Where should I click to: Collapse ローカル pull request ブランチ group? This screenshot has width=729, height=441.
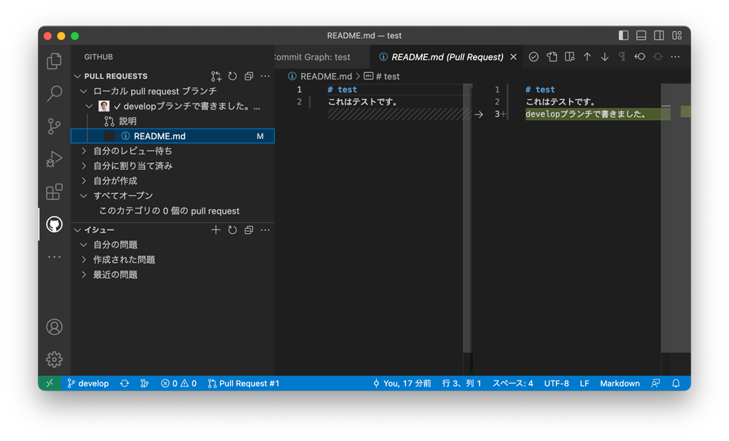[x=84, y=91]
